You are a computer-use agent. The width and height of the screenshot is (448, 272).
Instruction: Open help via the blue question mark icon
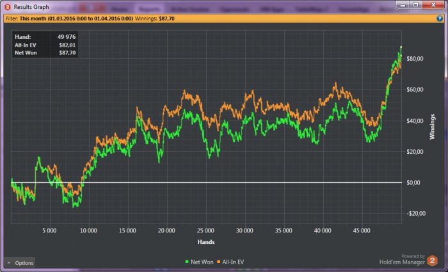(x=440, y=19)
